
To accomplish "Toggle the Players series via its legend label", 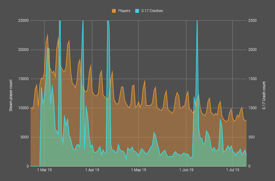I will pos(124,11).
